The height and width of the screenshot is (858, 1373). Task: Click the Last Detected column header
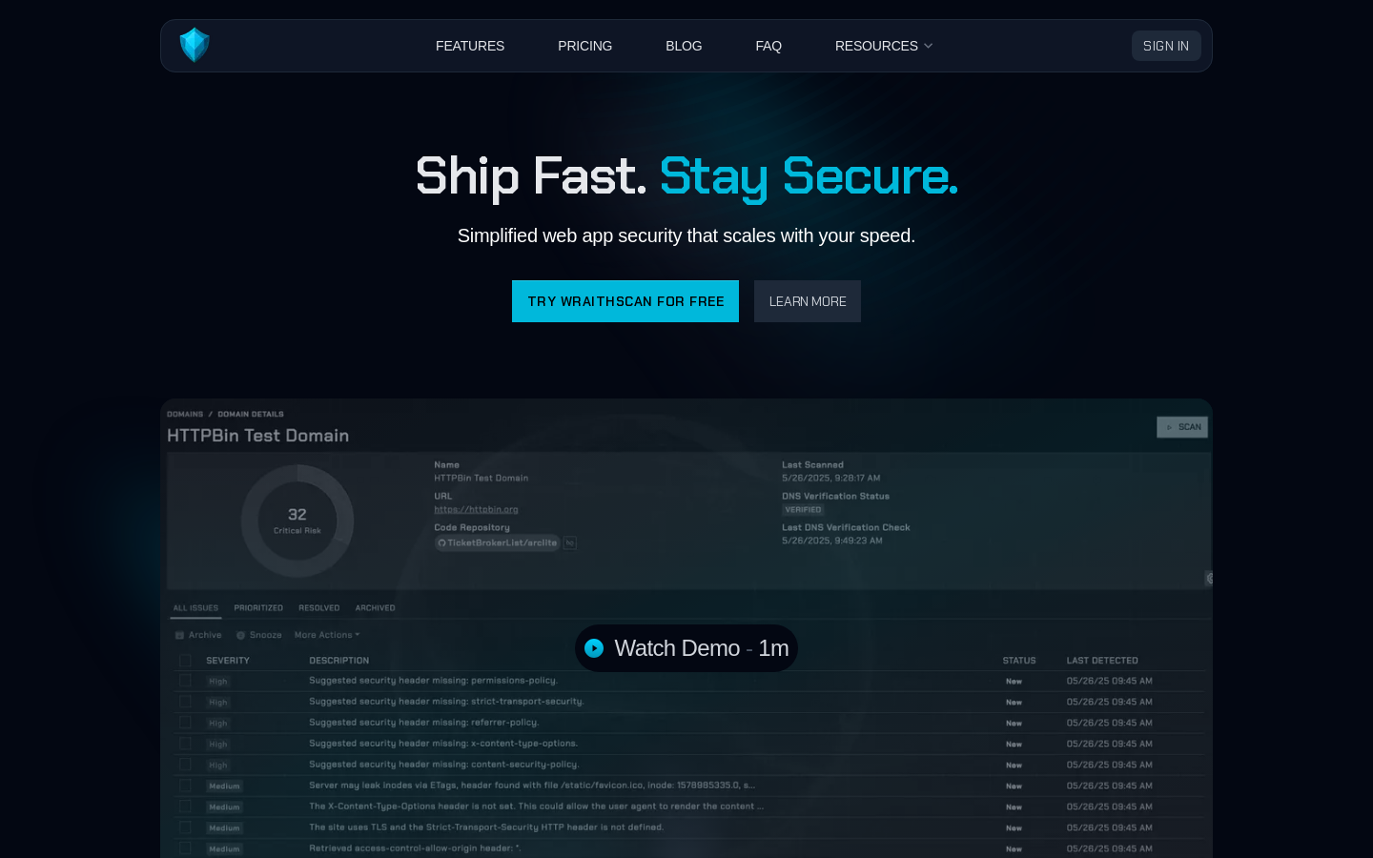click(x=1102, y=661)
